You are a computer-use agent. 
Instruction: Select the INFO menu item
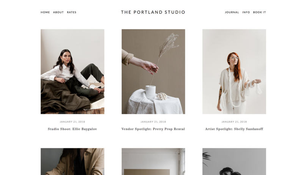[x=246, y=12]
